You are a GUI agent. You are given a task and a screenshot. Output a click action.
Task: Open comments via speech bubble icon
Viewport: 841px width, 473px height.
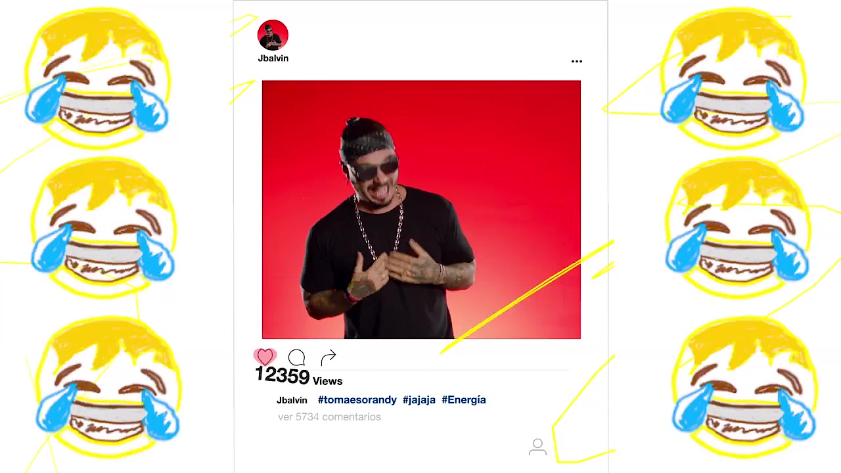click(296, 357)
